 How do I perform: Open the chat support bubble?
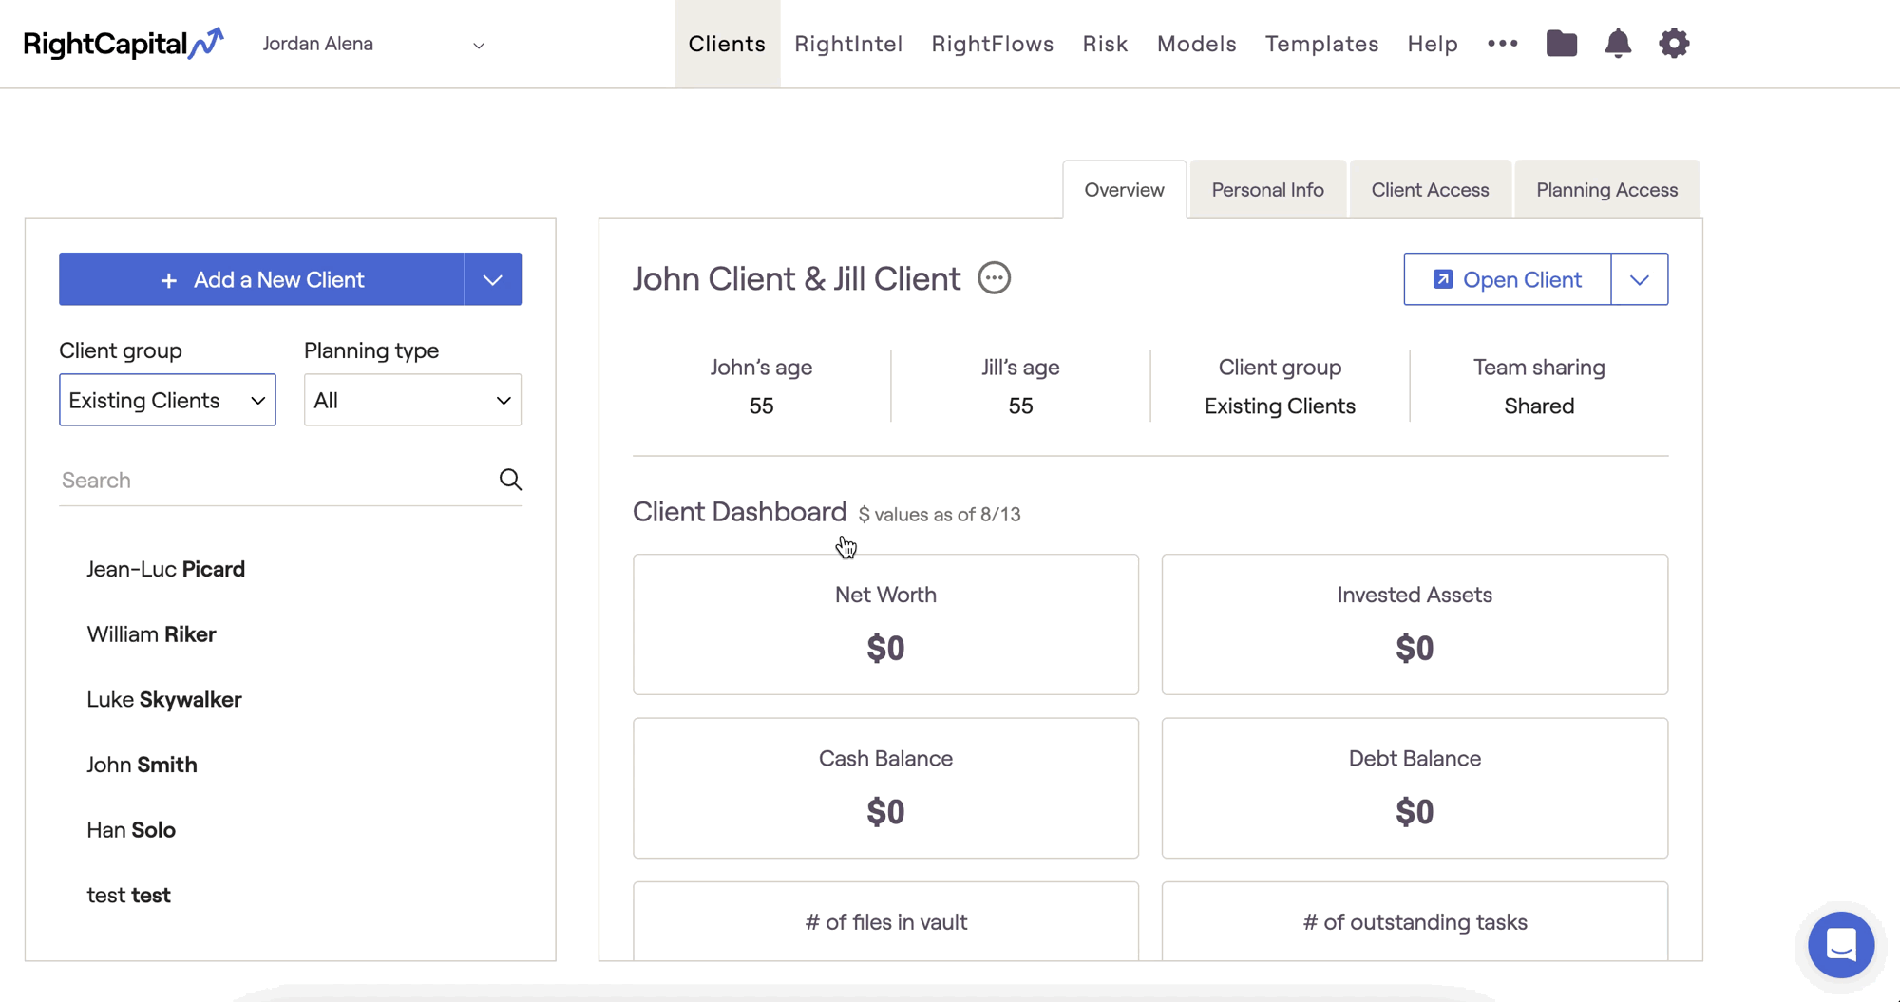1840,944
